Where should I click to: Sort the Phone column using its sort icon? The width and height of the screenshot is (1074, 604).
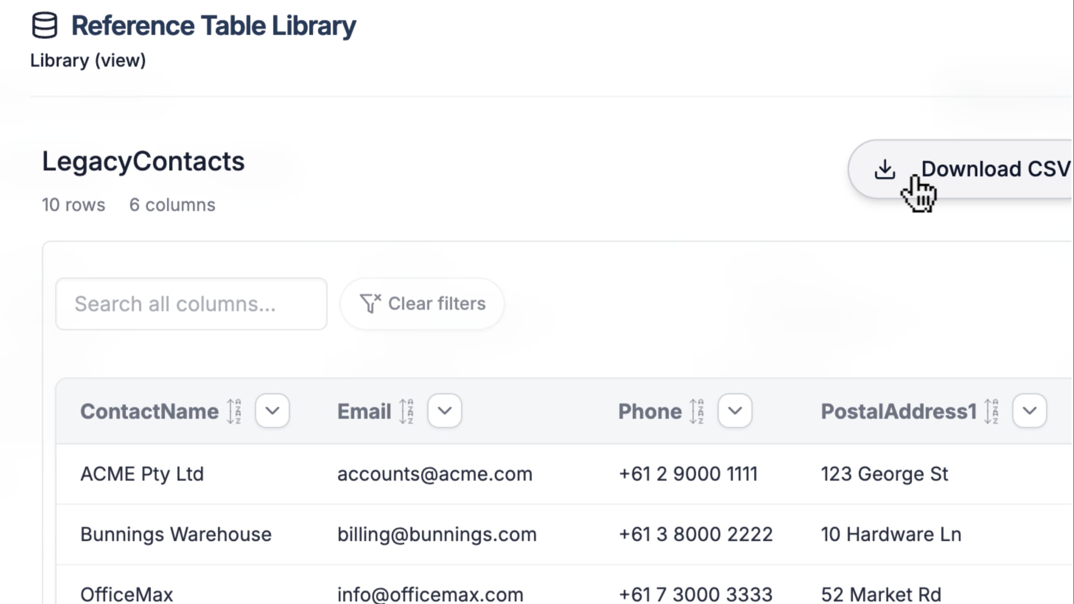tap(696, 411)
